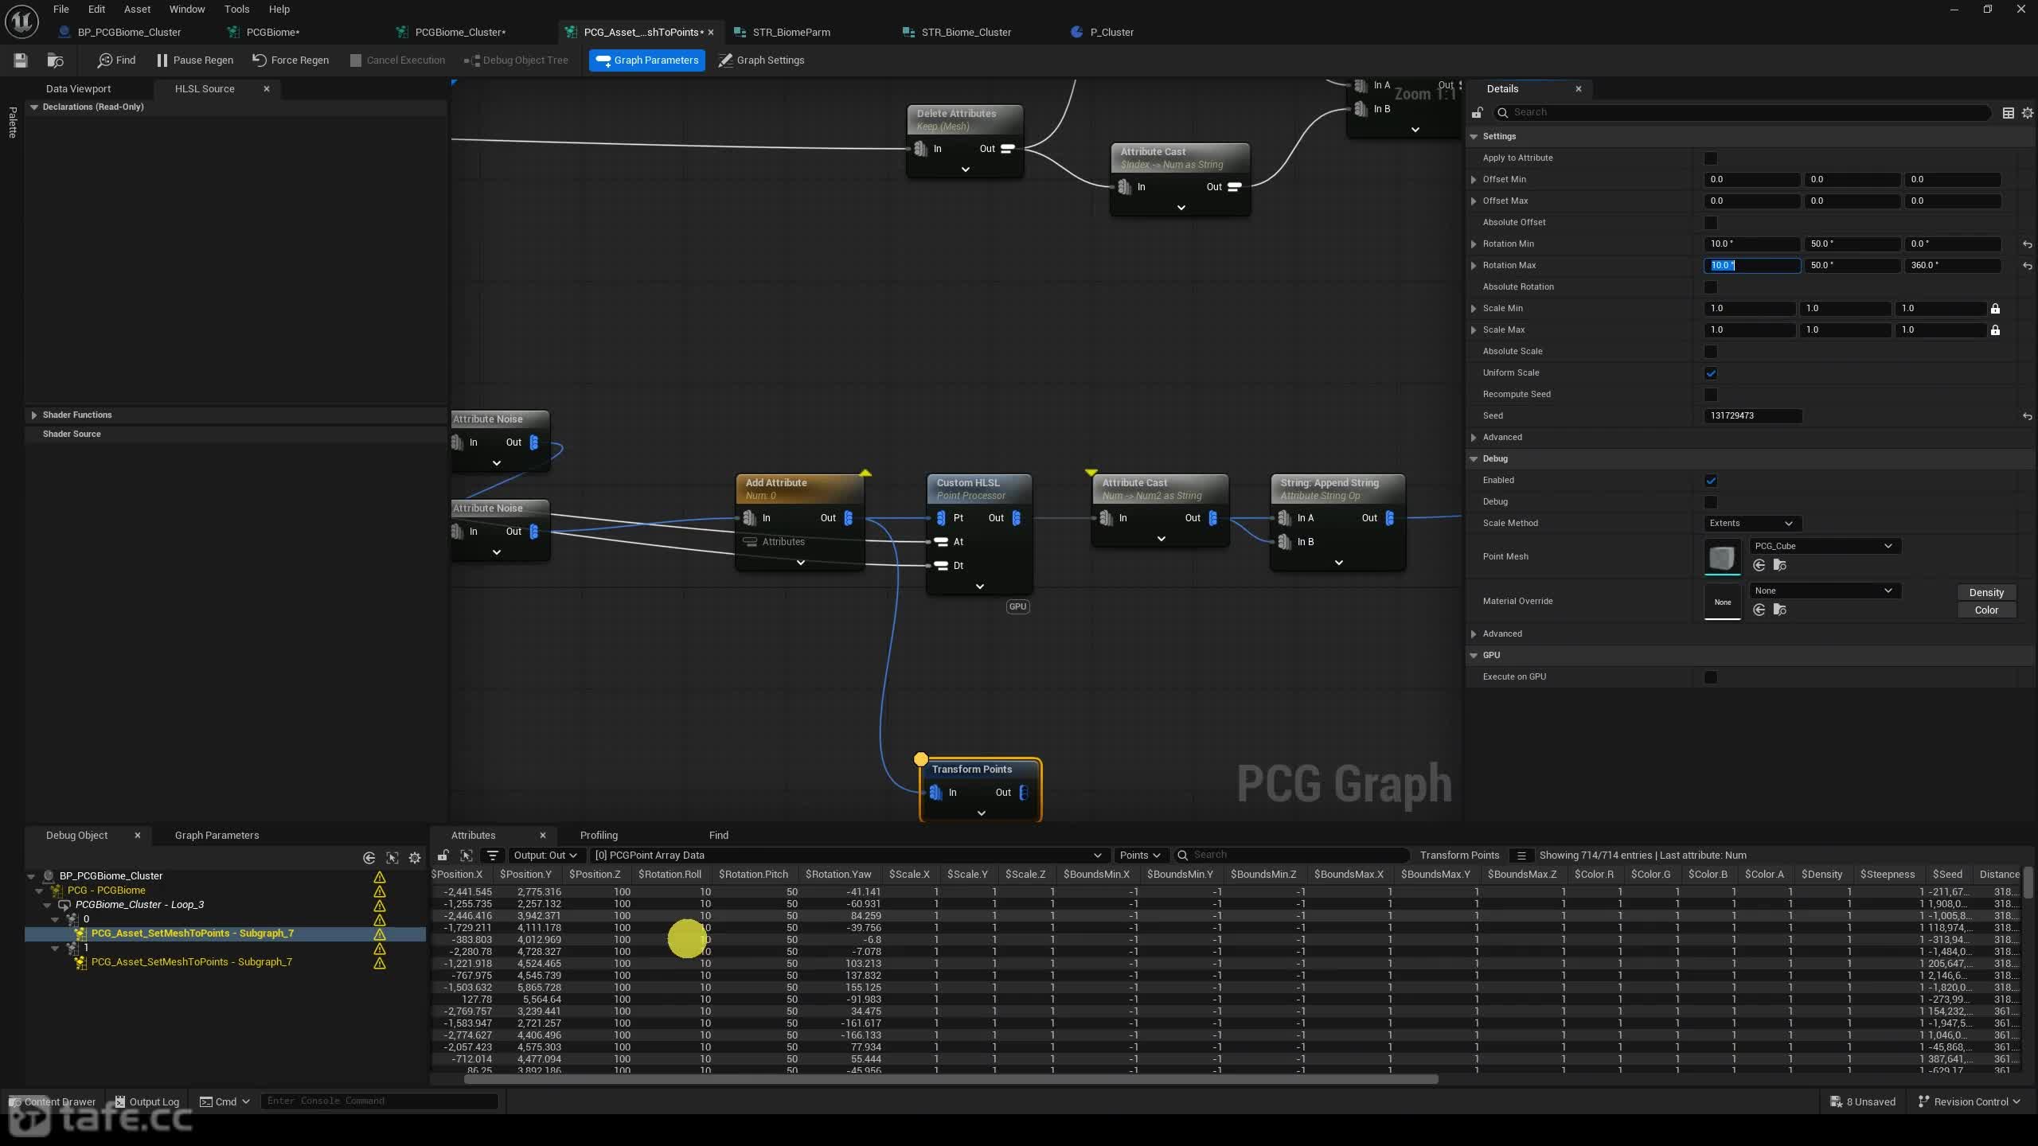Click the Scale Min lock icon
Image resolution: width=2038 pixels, height=1146 pixels.
pyautogui.click(x=1995, y=309)
